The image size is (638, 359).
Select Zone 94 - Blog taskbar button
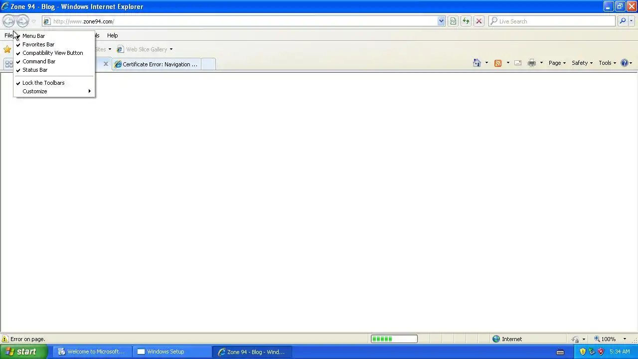click(x=252, y=352)
